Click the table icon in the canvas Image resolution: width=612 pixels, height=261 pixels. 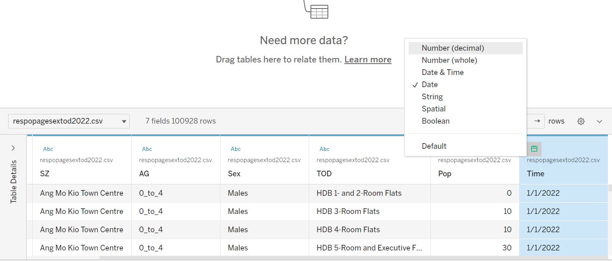[319, 12]
